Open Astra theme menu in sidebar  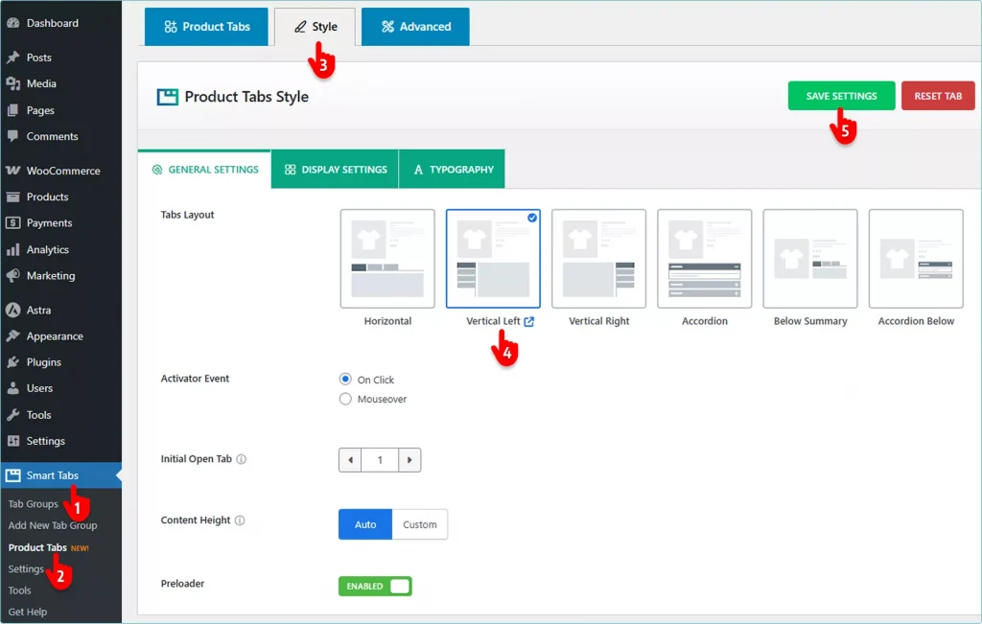pyautogui.click(x=38, y=311)
